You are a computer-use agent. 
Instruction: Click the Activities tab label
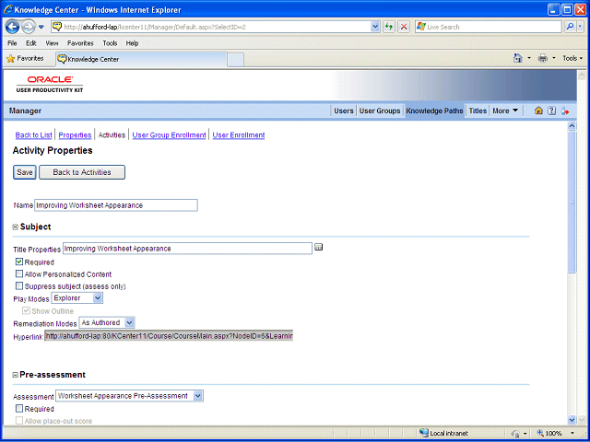pyautogui.click(x=112, y=135)
